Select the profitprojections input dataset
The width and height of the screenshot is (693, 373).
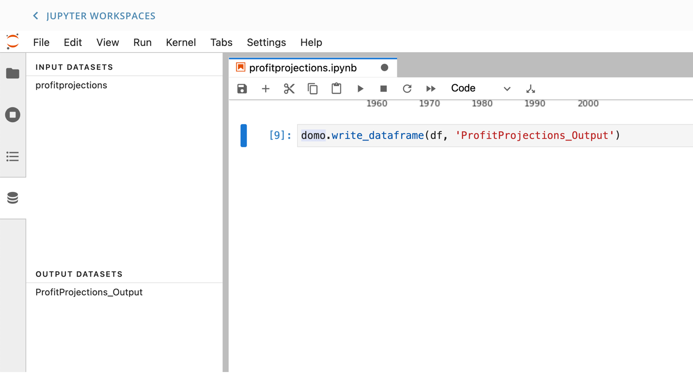71,85
